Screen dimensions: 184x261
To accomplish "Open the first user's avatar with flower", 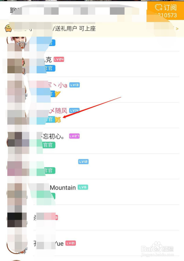I will [x=17, y=43].
